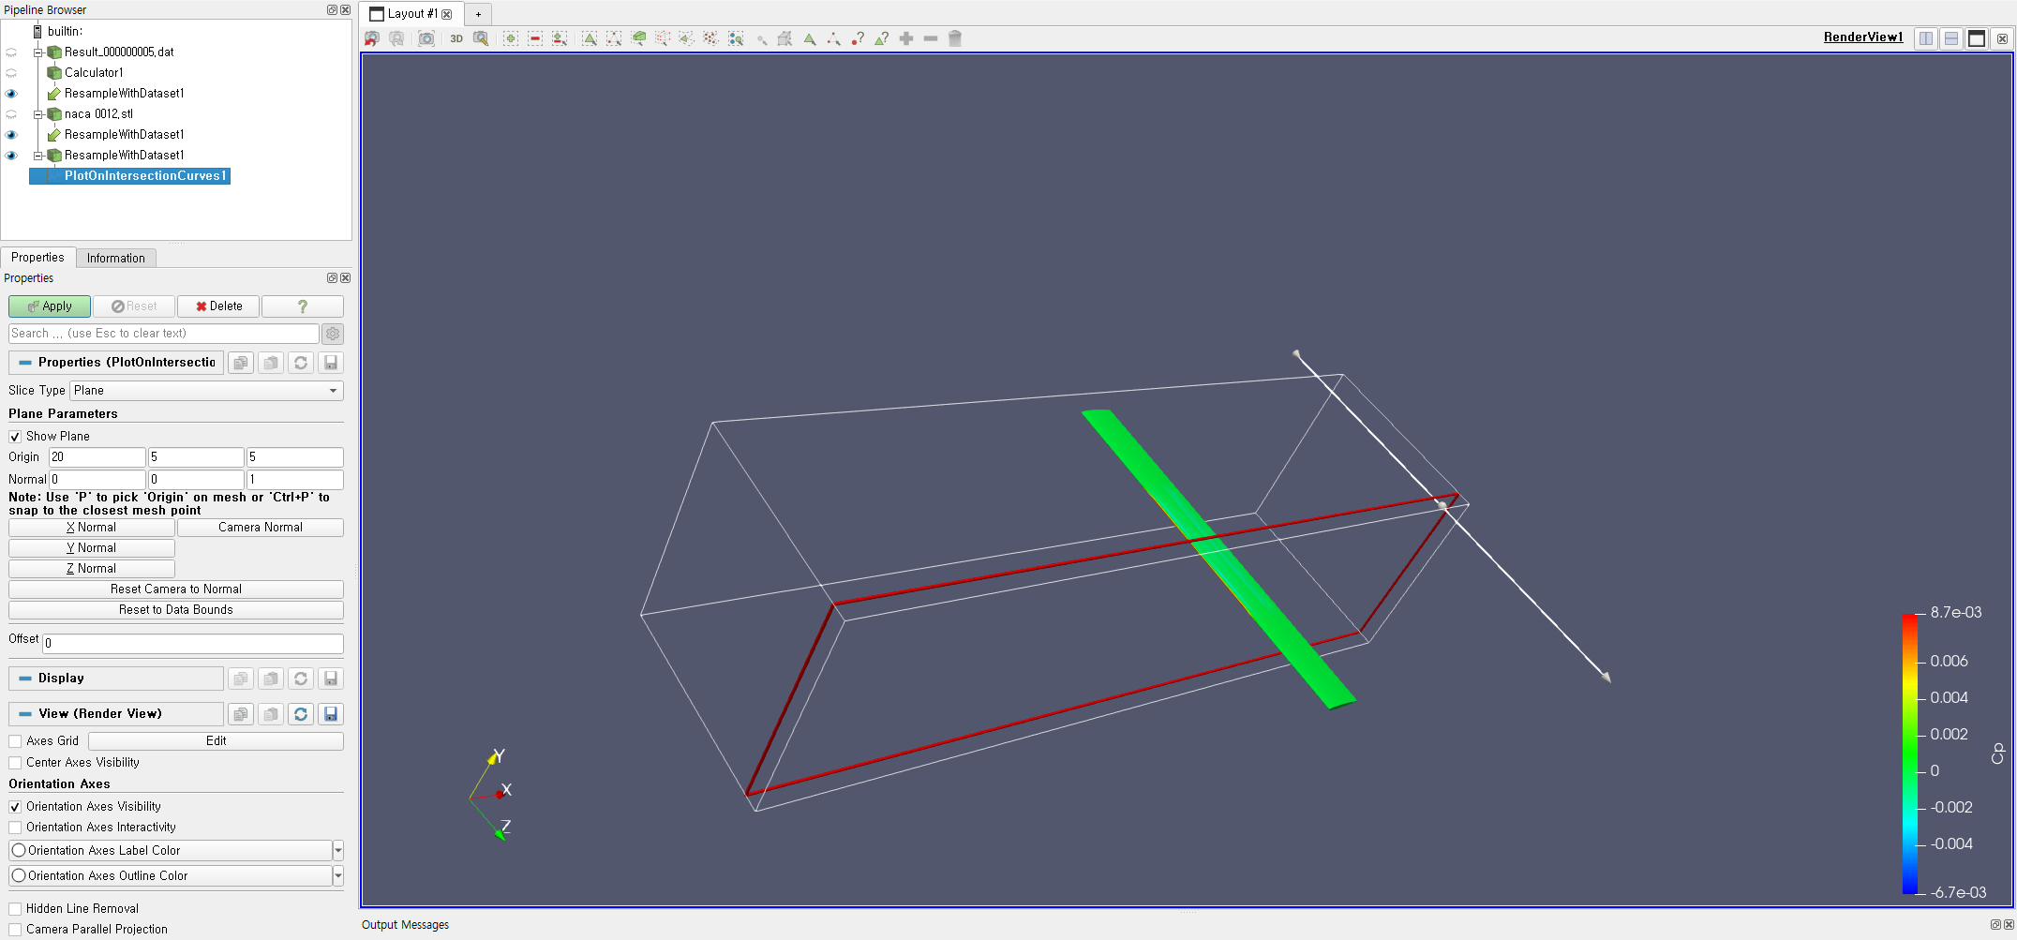This screenshot has height=940, width=2017.
Task: Open the Slice Type dropdown
Action: tap(206, 391)
